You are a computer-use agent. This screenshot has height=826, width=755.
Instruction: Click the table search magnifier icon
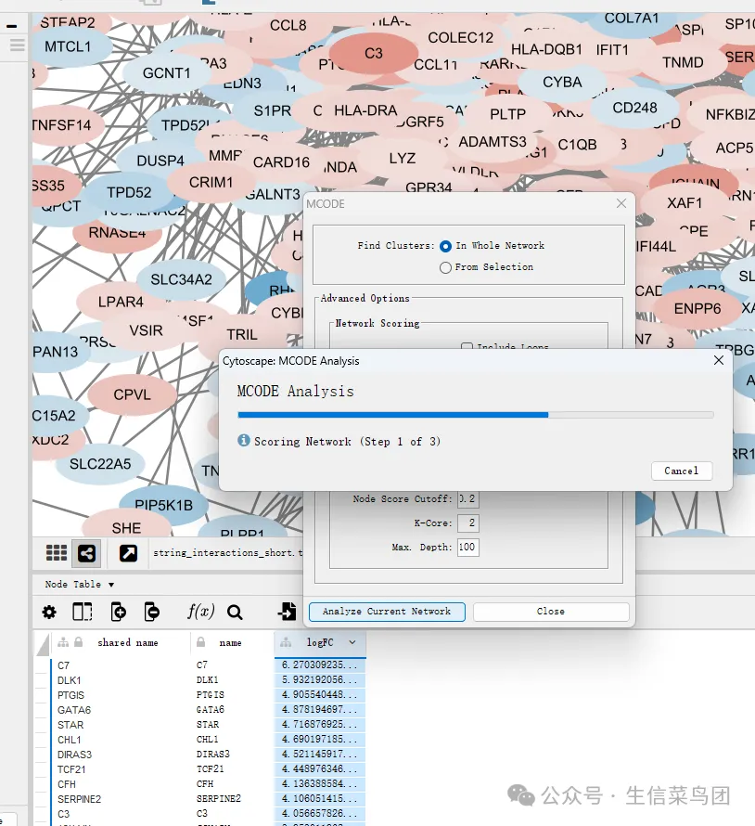pos(235,613)
